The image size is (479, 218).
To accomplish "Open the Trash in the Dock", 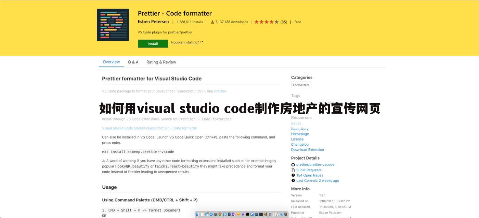I will click(x=286, y=214).
